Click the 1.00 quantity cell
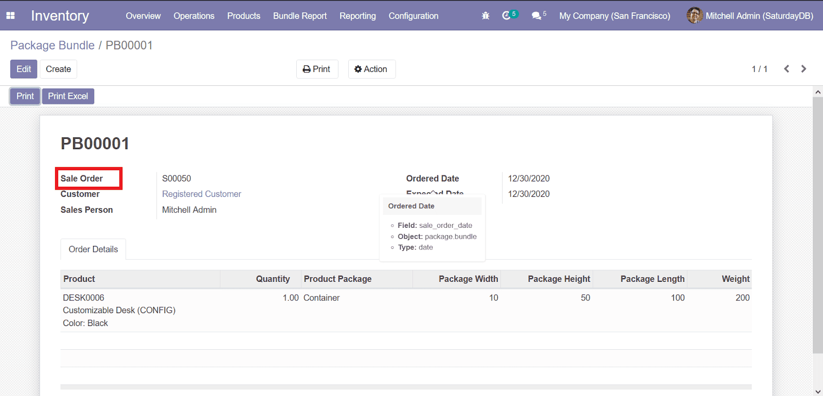This screenshot has height=396, width=823. pos(291,298)
